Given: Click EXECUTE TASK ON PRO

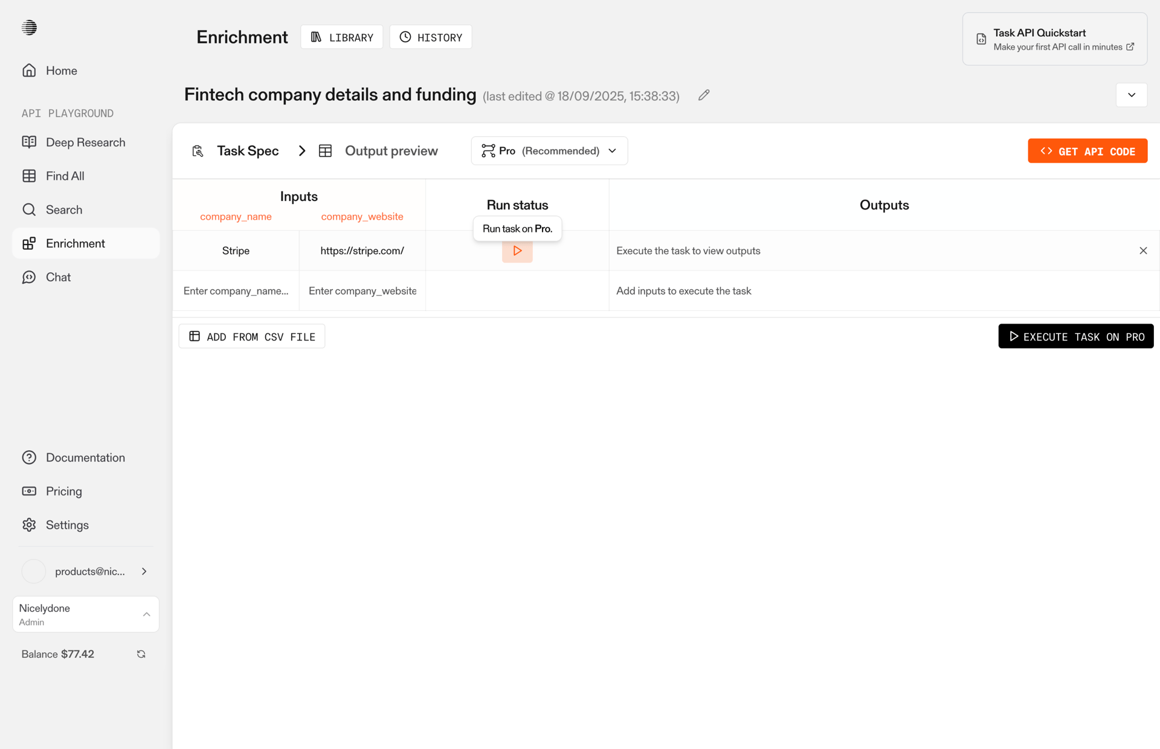Looking at the screenshot, I should pyautogui.click(x=1075, y=336).
